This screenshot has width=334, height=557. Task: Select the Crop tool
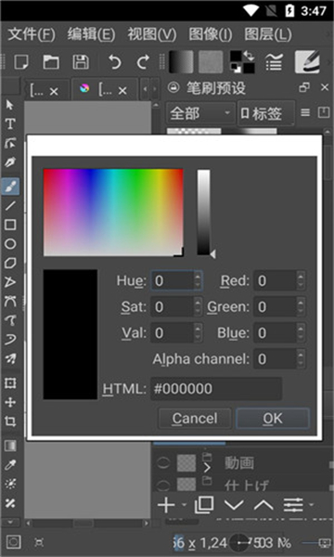coord(10,421)
